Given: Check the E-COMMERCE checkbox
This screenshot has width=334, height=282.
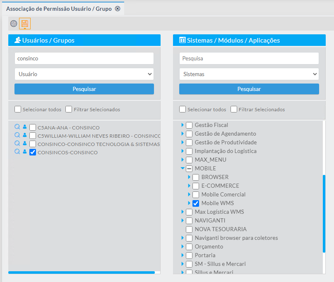Looking at the screenshot, I should tap(196, 186).
